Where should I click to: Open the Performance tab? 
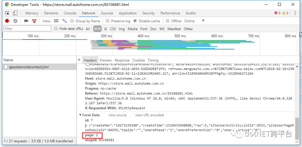pos(170,13)
